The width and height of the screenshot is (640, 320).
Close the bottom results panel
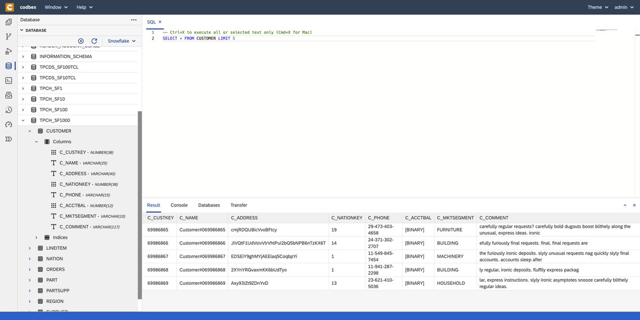click(x=634, y=205)
